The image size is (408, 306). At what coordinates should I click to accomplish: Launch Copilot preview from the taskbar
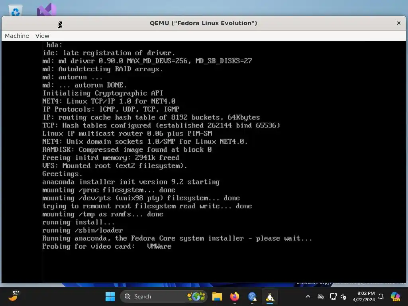pyautogui.click(x=395, y=296)
